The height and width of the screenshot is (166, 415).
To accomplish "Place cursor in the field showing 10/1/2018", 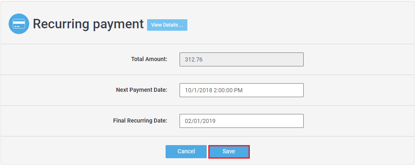I will click(x=267, y=90).
